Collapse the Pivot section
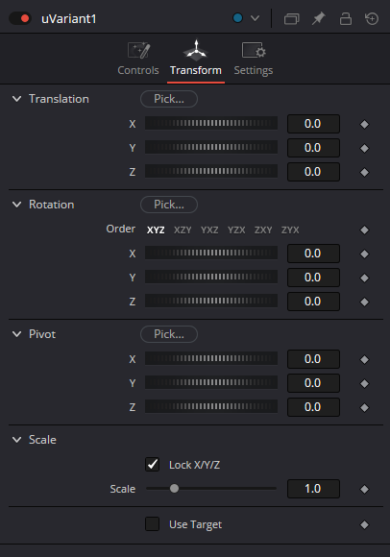Screen dimensions: 390x557 point(16,334)
